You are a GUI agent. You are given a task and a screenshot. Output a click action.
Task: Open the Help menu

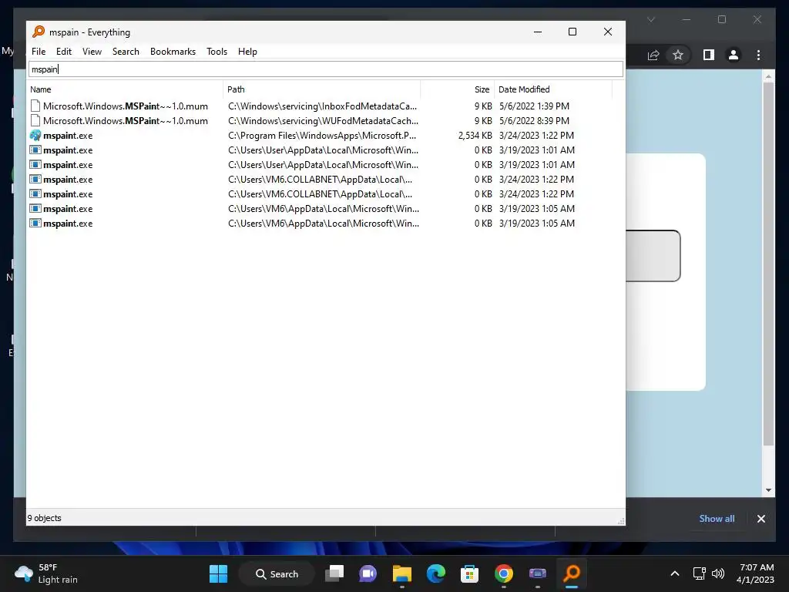(247, 52)
